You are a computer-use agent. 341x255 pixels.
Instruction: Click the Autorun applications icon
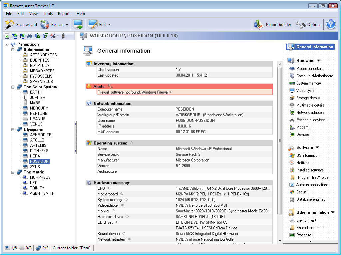pos(292,185)
